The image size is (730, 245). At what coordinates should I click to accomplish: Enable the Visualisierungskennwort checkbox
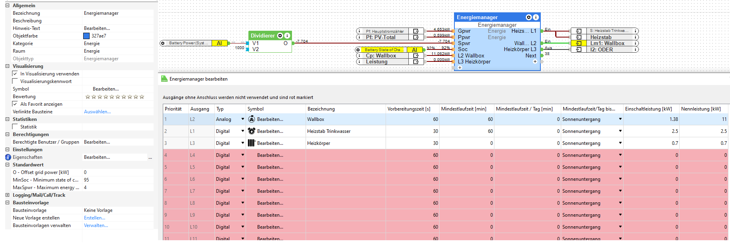[15, 81]
